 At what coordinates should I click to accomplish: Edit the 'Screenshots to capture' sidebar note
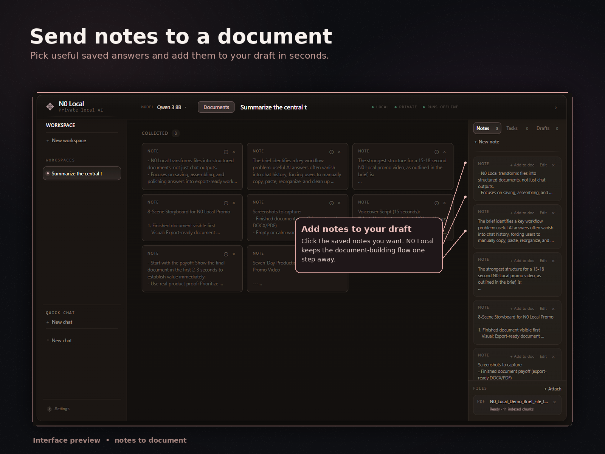[x=543, y=357]
